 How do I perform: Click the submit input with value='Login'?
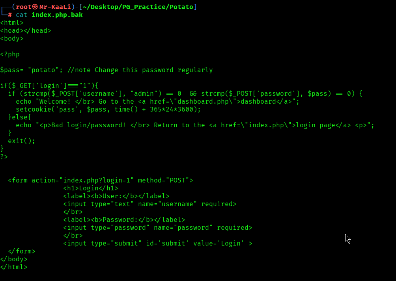158,243
